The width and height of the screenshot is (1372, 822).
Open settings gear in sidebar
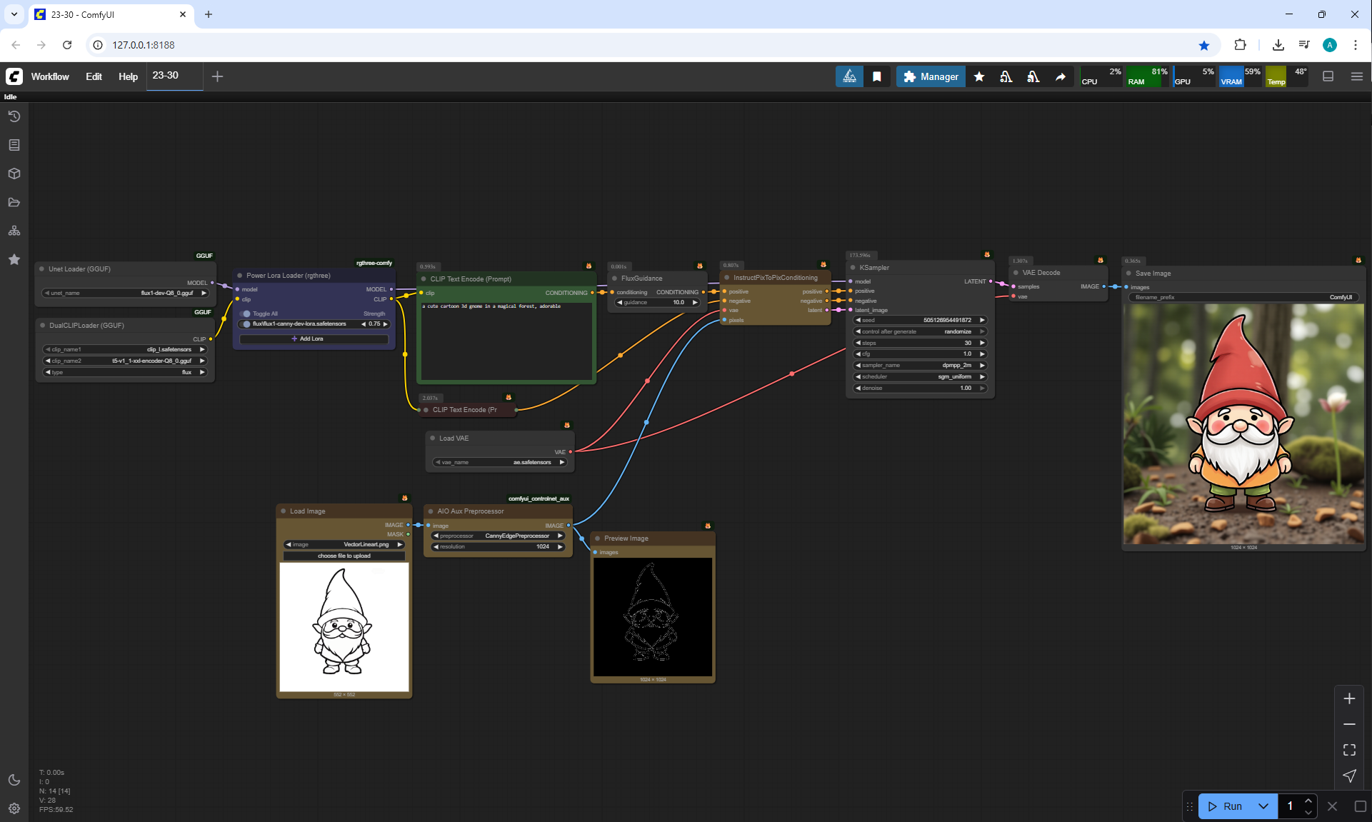coord(14,808)
